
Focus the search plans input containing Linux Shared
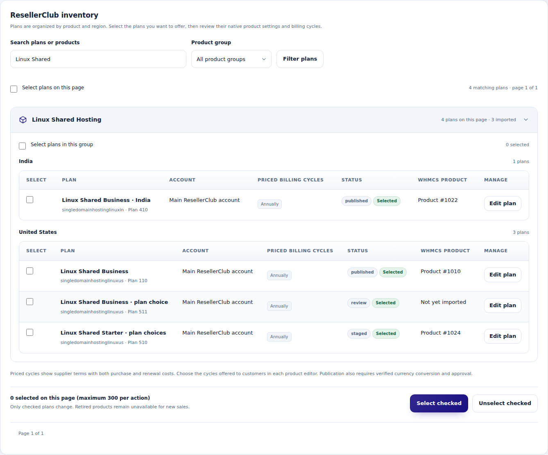[98, 59]
